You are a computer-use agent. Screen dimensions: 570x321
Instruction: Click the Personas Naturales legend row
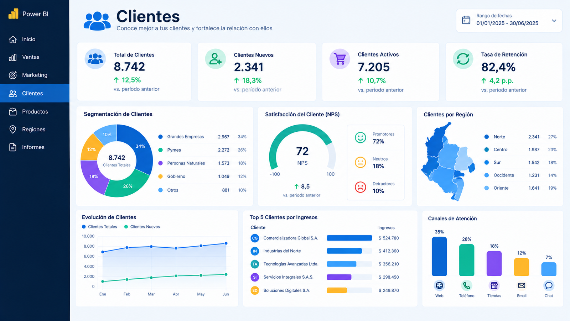coord(202,163)
